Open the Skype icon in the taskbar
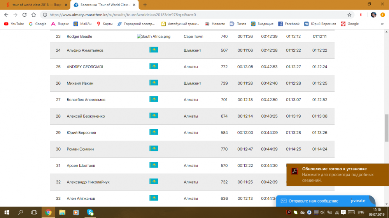 [90, 212]
